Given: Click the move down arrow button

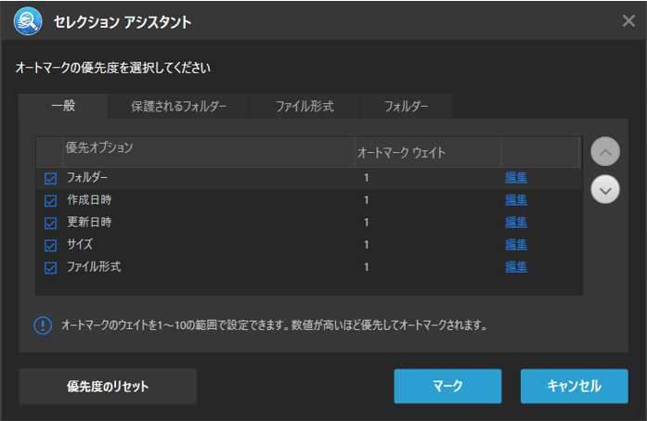Looking at the screenshot, I should click(x=604, y=189).
